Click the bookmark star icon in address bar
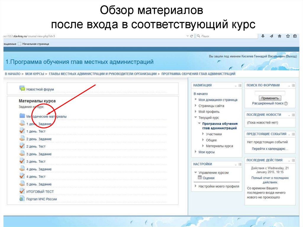Viewport: 303px width, 227px height. [x=288, y=36]
